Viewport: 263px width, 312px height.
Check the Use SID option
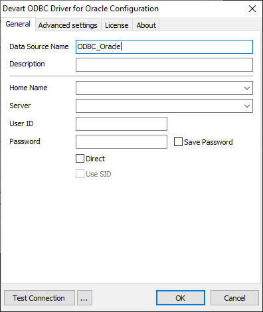[x=80, y=174]
